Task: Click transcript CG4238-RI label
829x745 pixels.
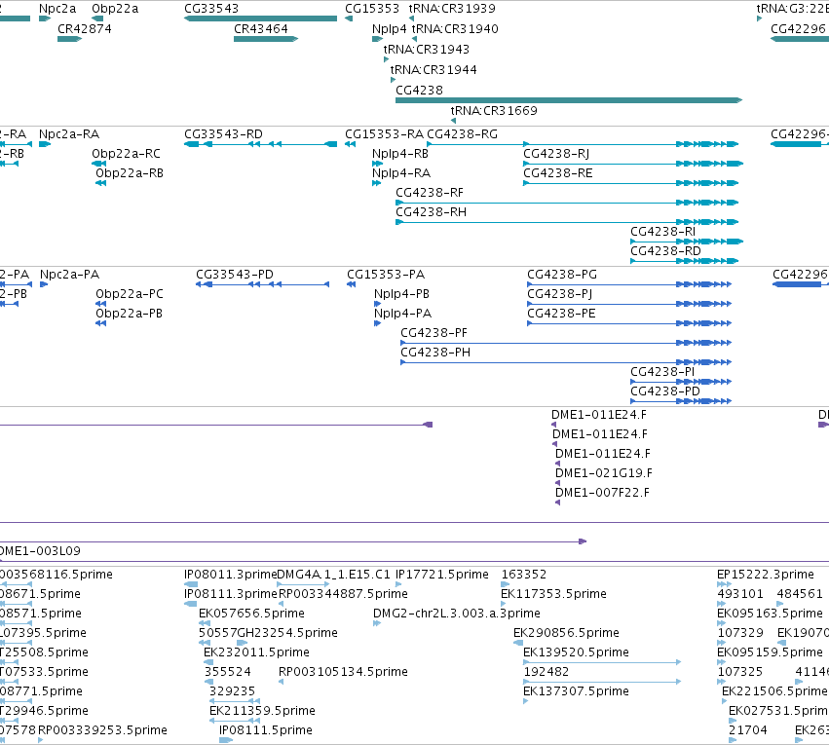Action: pos(663,232)
